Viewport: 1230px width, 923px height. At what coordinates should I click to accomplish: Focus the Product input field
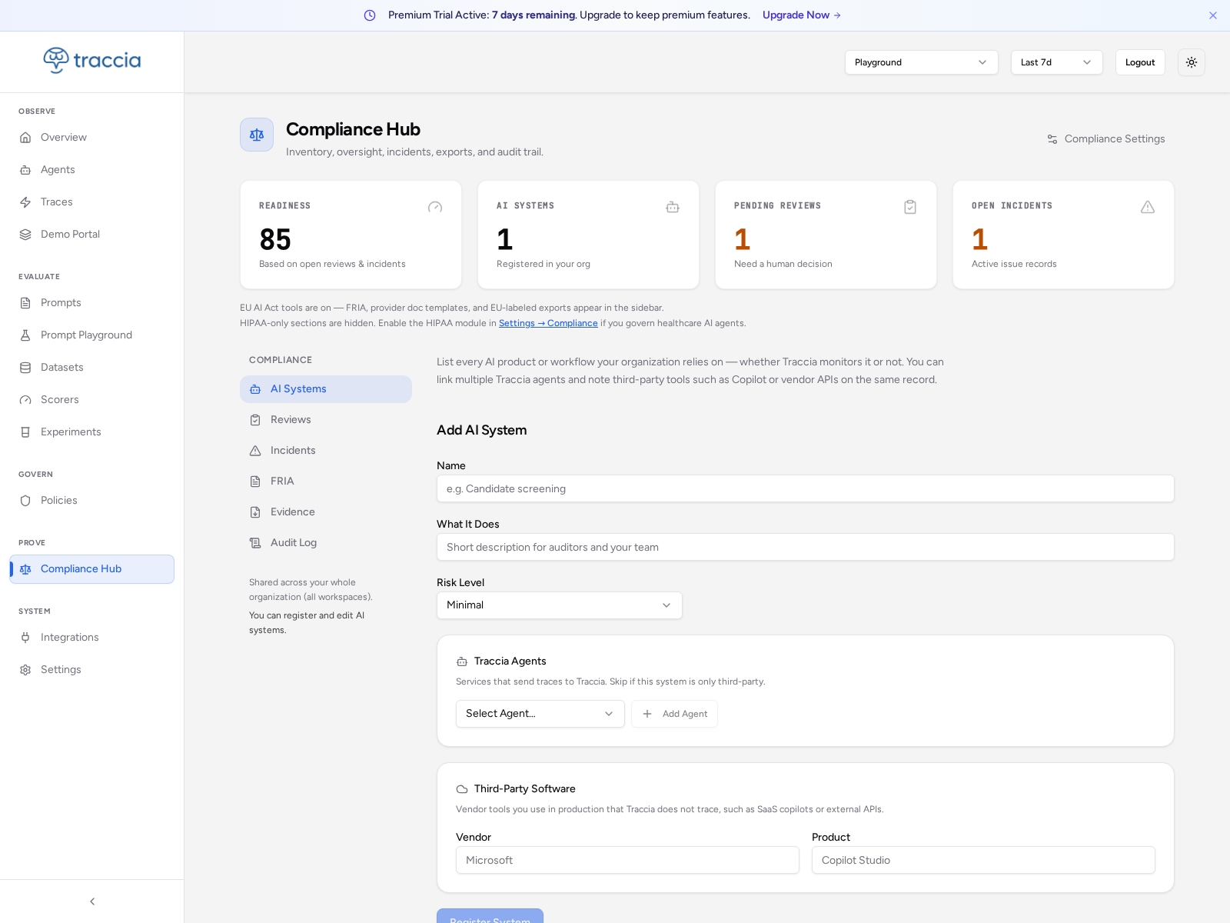point(983,860)
